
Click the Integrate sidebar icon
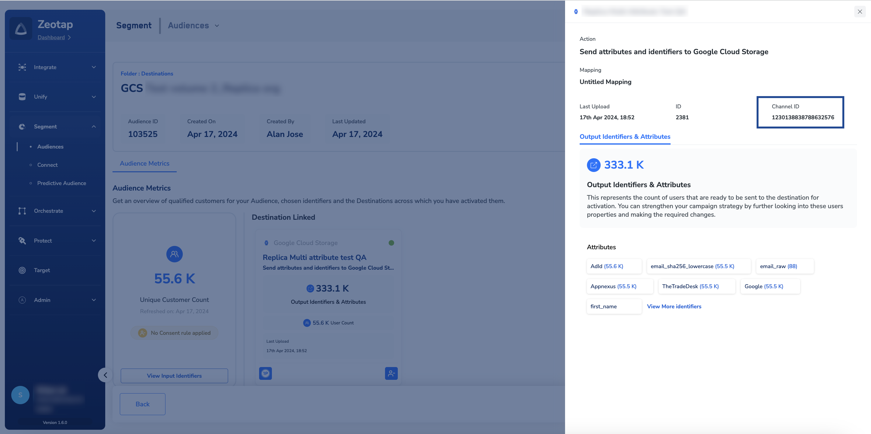[x=22, y=67]
